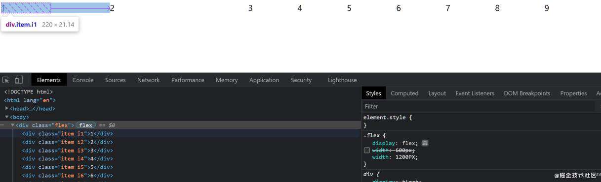This screenshot has width=601, height=182.
Task: Click the three-dot handle beside the flex div row
Action: click(x=2, y=125)
